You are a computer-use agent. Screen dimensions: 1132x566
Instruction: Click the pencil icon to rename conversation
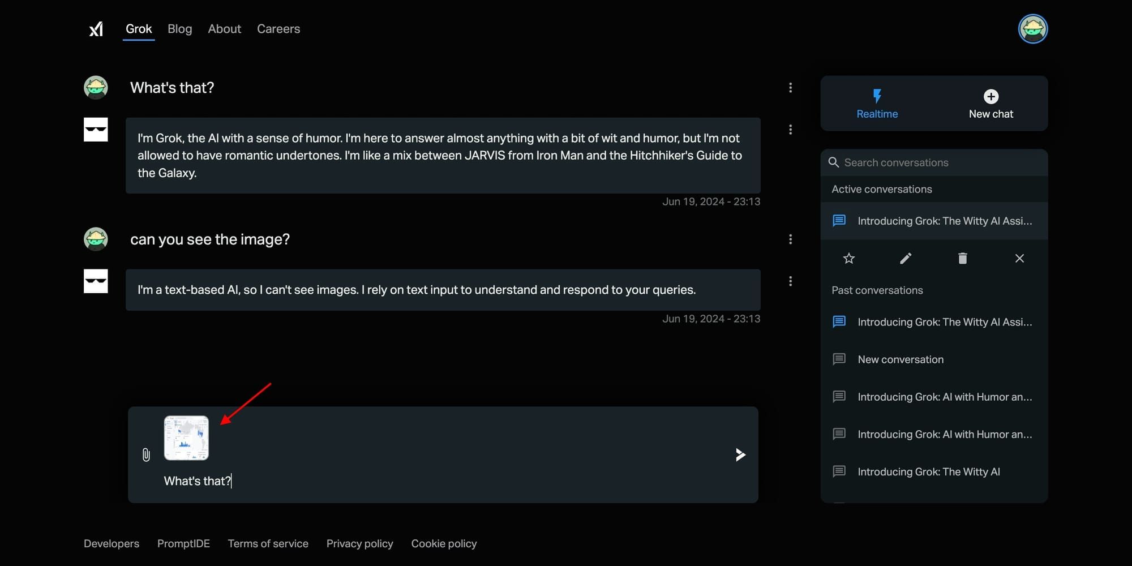tap(906, 258)
